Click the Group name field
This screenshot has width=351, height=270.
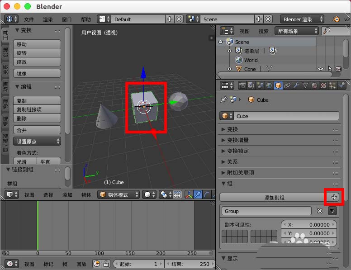266,211
